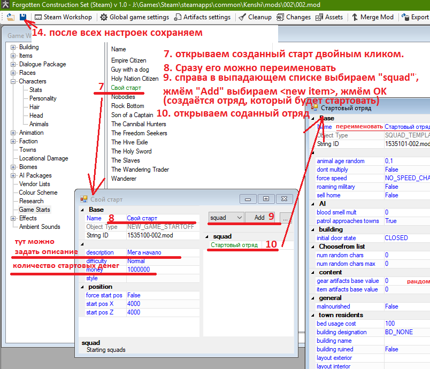The width and height of the screenshot is (430, 369).
Task: Select Vendor Lists in tree
Action: (x=35, y=184)
